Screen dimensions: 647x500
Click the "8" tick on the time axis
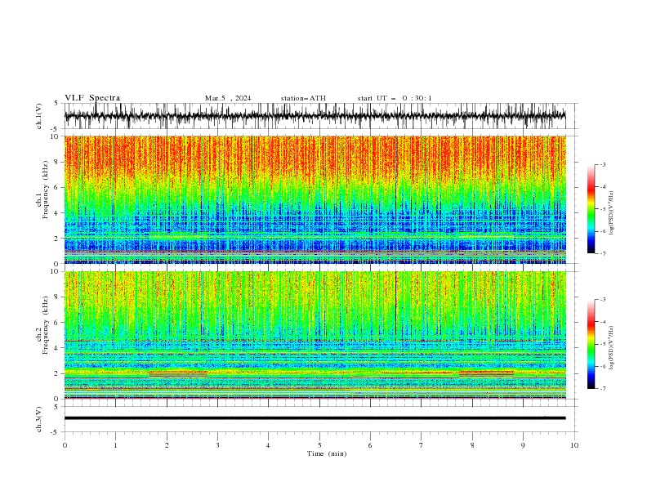[x=472, y=445]
